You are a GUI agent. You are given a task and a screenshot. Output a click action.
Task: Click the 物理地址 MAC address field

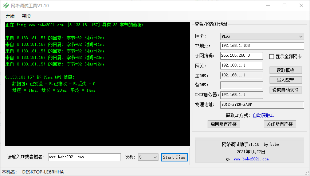tap(262, 105)
